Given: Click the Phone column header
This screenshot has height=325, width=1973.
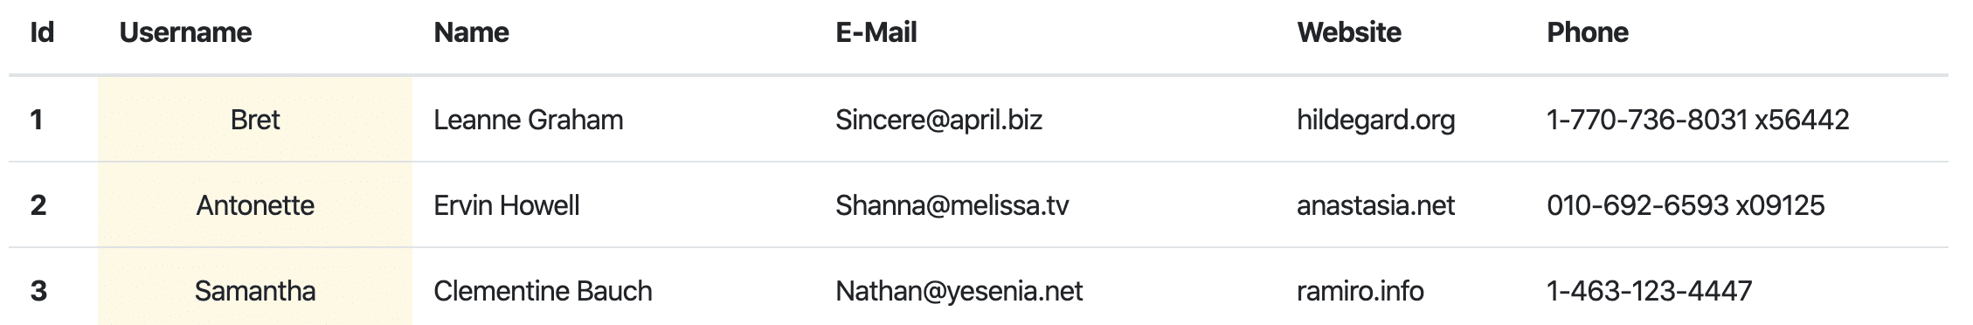Looking at the screenshot, I should [x=1587, y=32].
